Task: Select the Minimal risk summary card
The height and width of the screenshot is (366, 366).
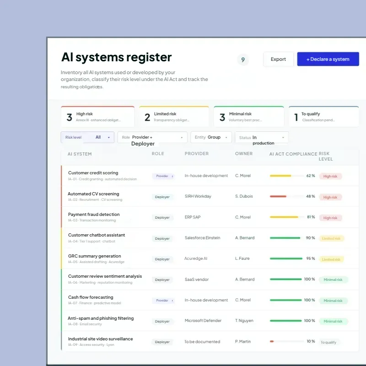Action: [248, 117]
